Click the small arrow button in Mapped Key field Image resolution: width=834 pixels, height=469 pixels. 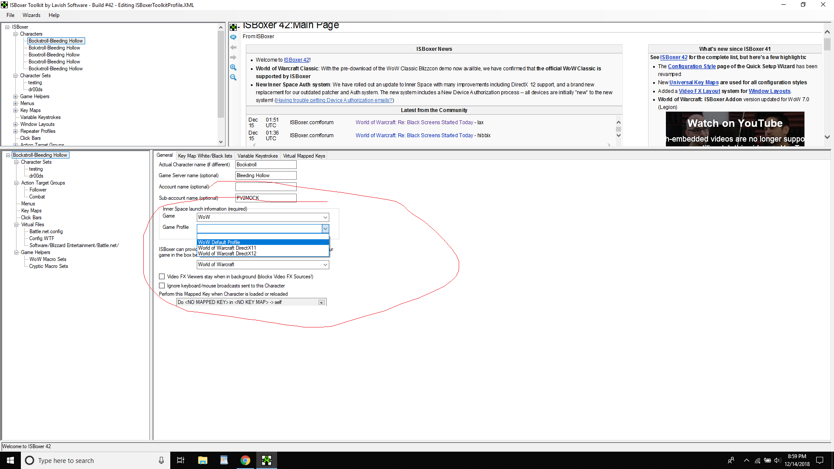tap(321, 302)
